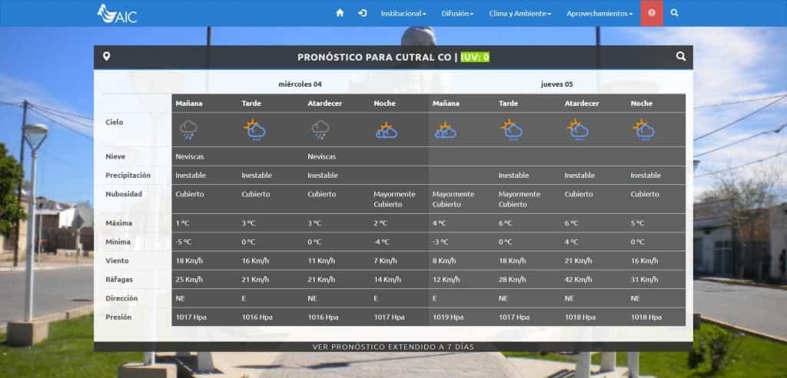The width and height of the screenshot is (787, 378).
Task: Open the Aprovechamientos menu
Action: pyautogui.click(x=599, y=13)
